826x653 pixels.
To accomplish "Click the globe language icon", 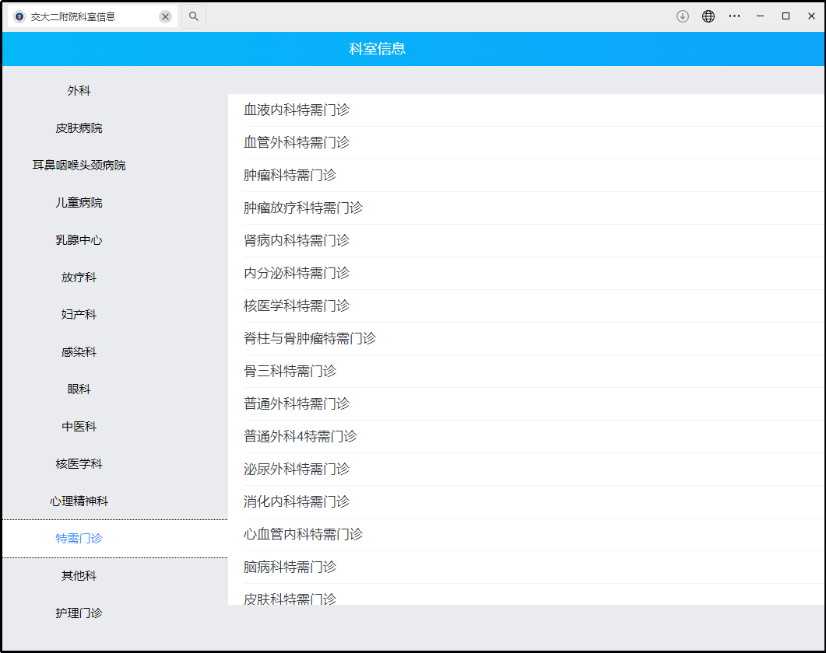I will tap(708, 16).
